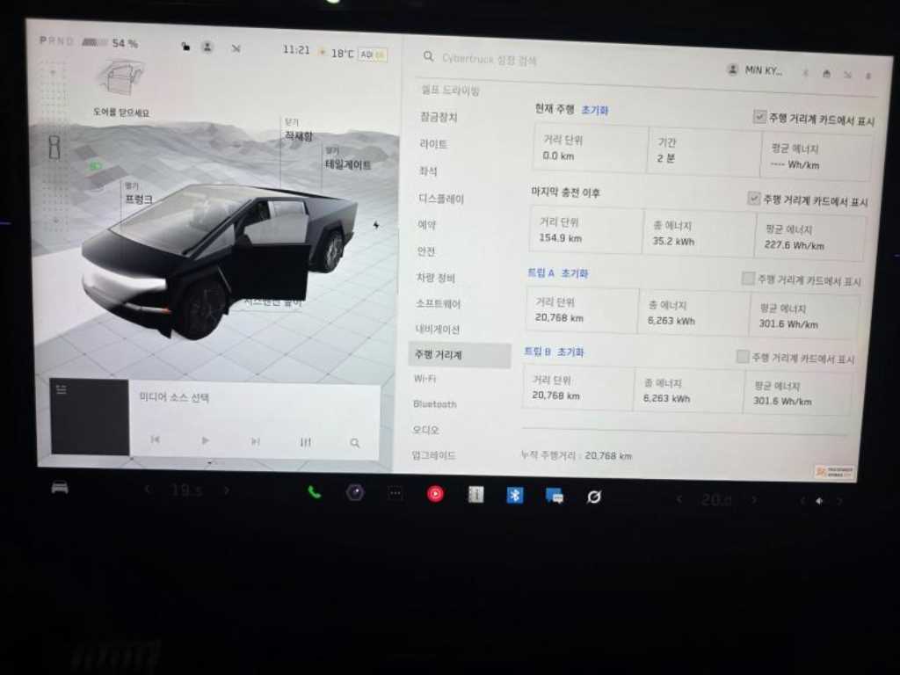Launch YouTube from the bottom app bar

point(434,494)
